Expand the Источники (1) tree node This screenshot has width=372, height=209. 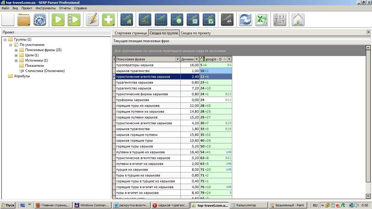tap(16, 61)
